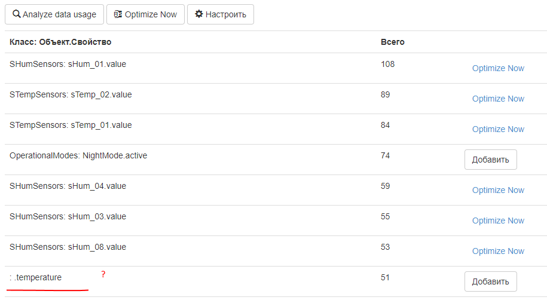Screen dimensions: 547x300
Task: Optimize Now for sTemp_02.value row
Action: pyautogui.click(x=498, y=99)
